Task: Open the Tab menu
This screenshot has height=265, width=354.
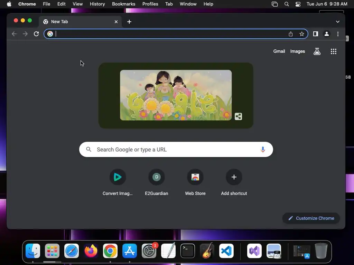Action: point(169,4)
